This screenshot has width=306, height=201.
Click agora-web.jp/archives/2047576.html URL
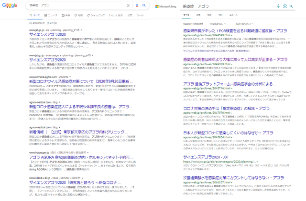coord(207,113)
